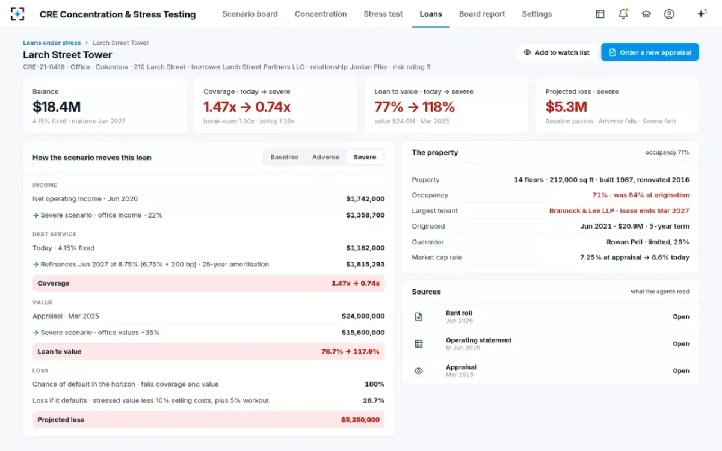
Task: Click coverage 1.47x → 0.74x headline
Action: (247, 107)
